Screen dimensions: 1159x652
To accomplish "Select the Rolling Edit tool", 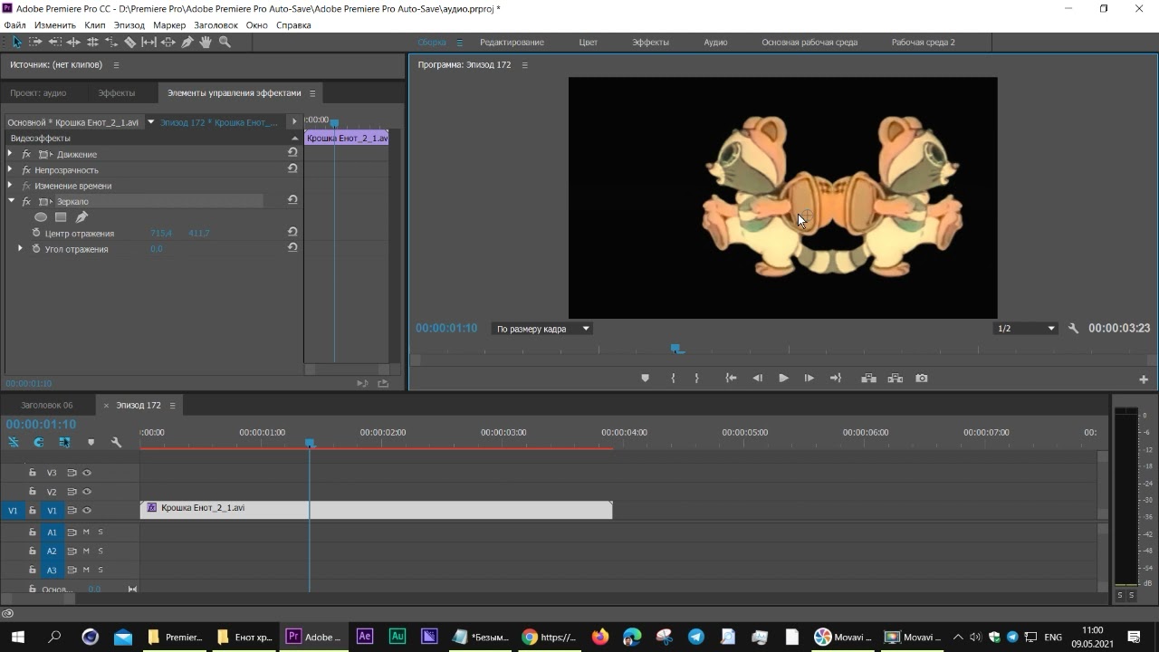I will pyautogui.click(x=92, y=42).
